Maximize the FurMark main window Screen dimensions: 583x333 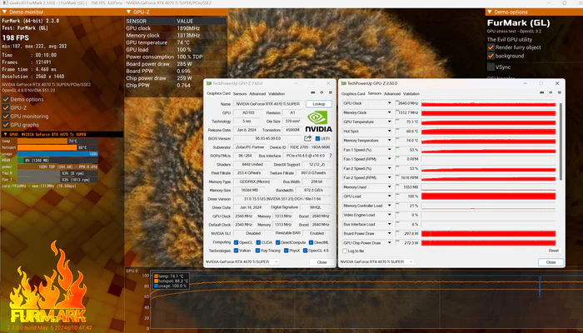[564, 3]
